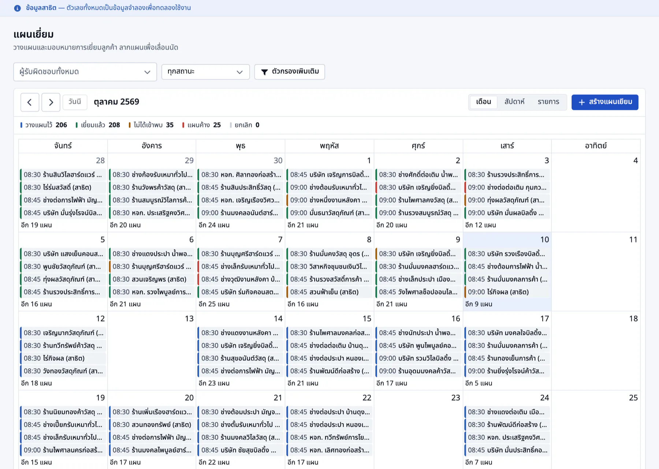Toggle the ไม่ได้เข้าพบ 35 legend filter
This screenshot has height=469, width=659.
[x=151, y=125]
